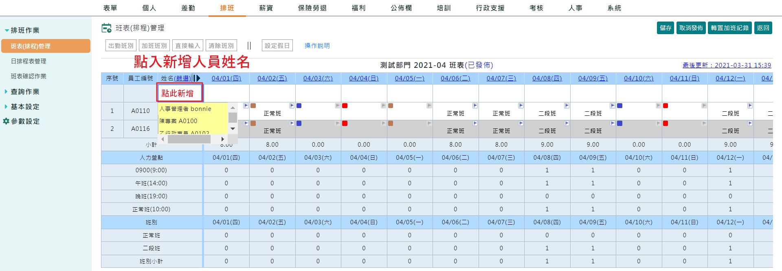Click the flag icon in row 2 under 04/09(五)
This screenshot has width=782, height=271.
point(612,123)
